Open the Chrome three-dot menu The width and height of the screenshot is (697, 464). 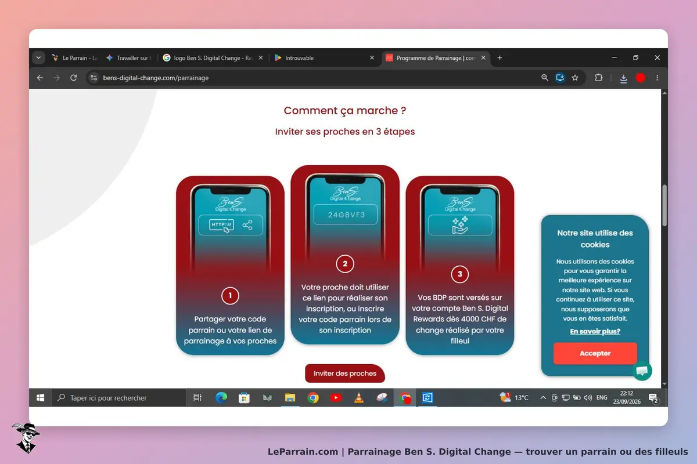657,78
